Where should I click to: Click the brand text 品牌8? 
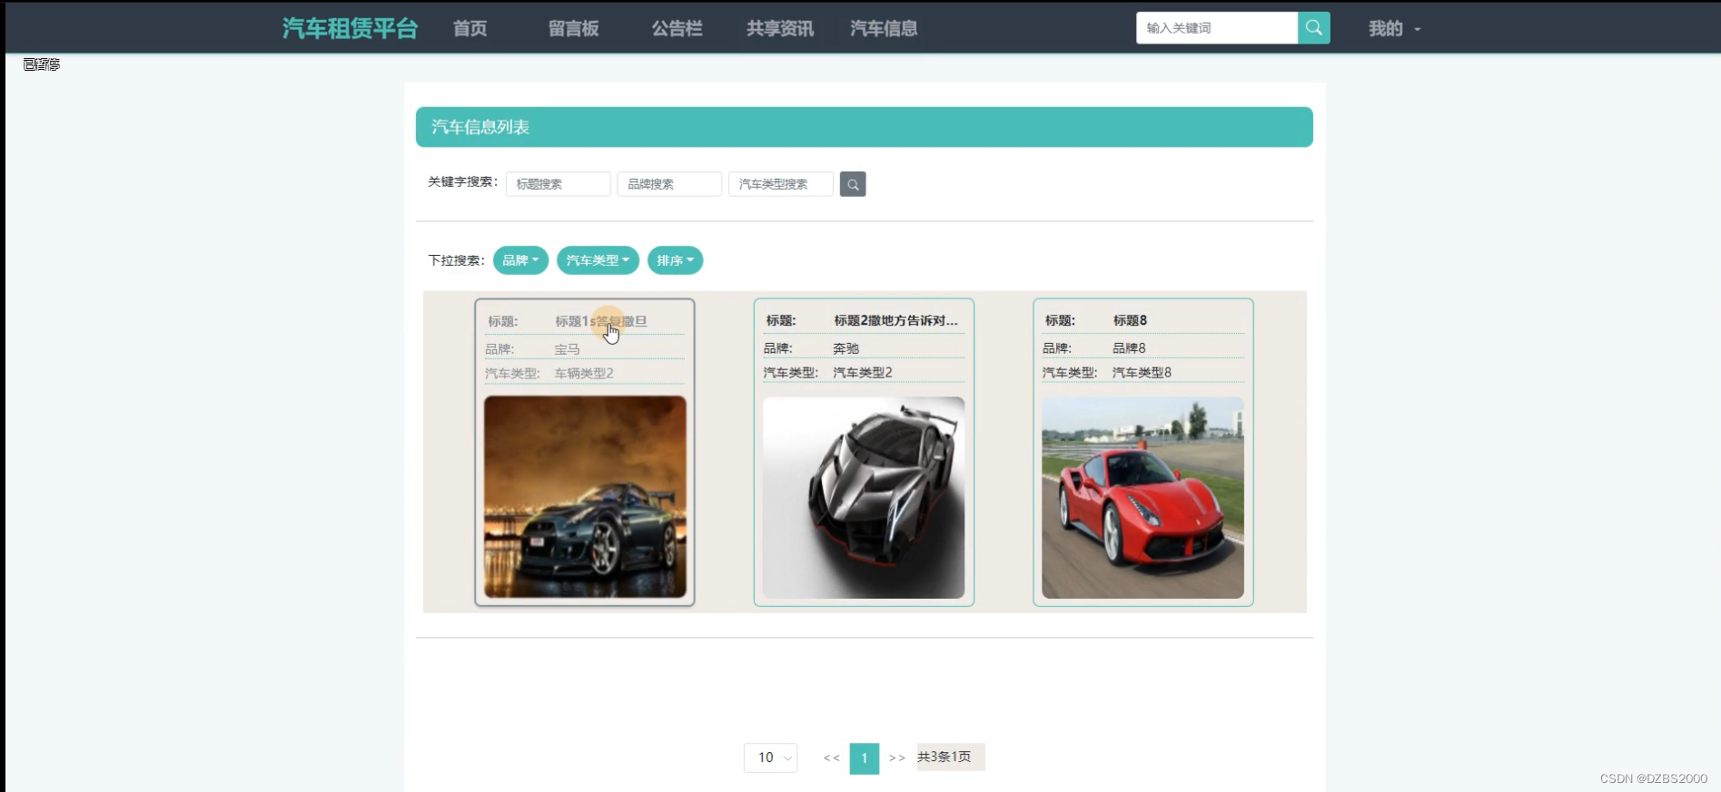tap(1129, 348)
